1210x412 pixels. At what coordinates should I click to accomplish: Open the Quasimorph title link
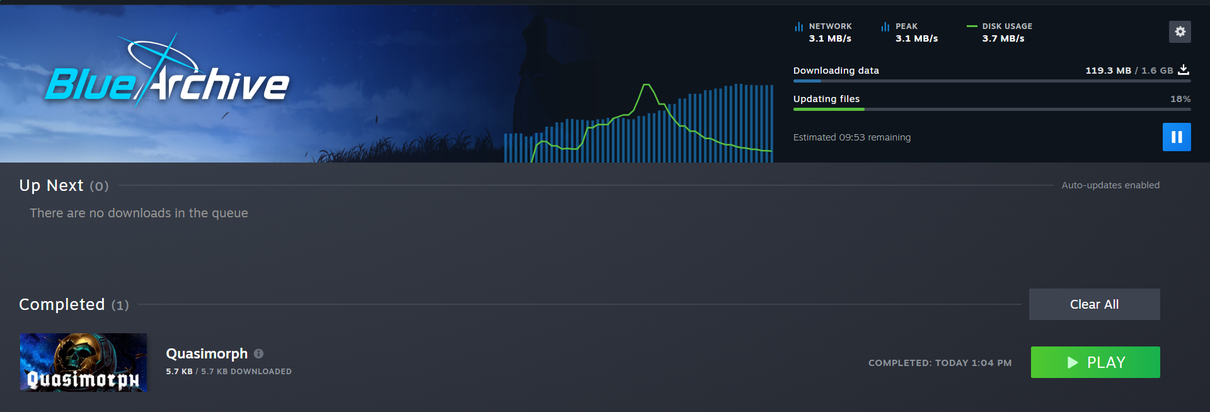[x=207, y=353]
